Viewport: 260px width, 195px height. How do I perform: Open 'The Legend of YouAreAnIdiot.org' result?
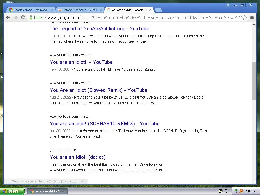(x=99, y=29)
